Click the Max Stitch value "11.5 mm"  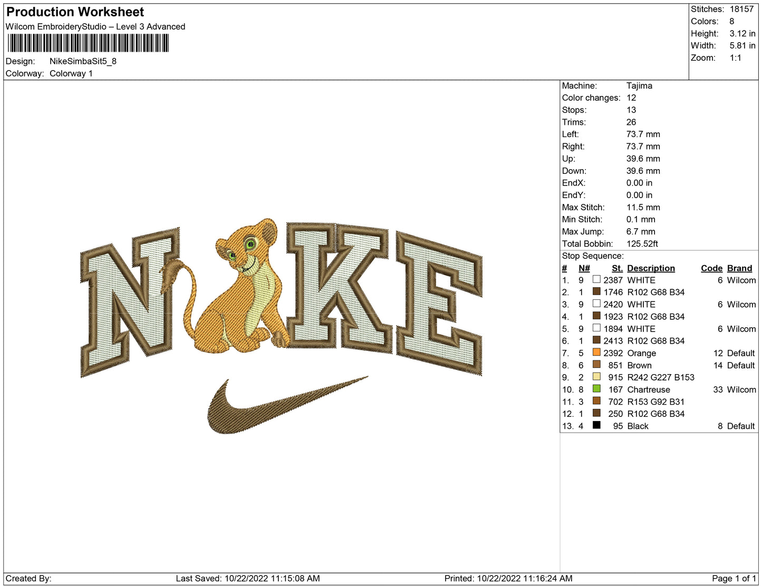(643, 208)
